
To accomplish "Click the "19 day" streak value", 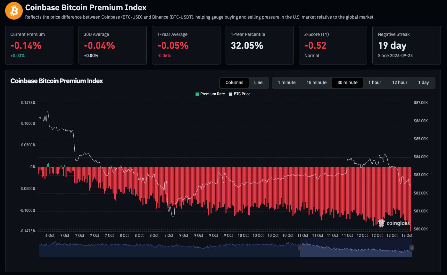I will pyautogui.click(x=392, y=46).
